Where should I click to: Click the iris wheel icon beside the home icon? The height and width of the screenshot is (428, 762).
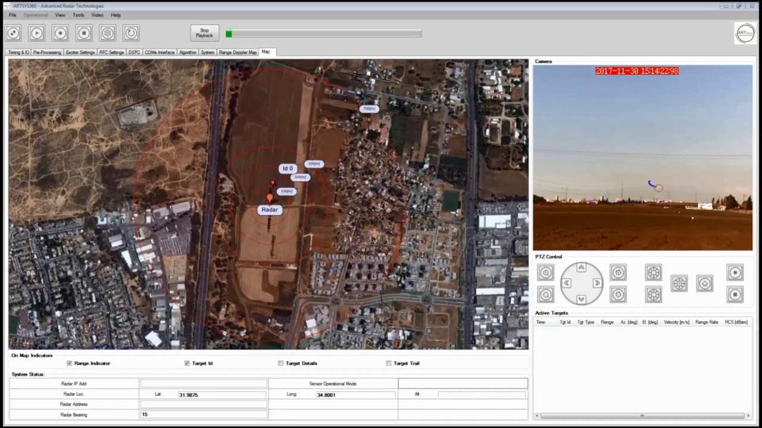[x=679, y=284]
